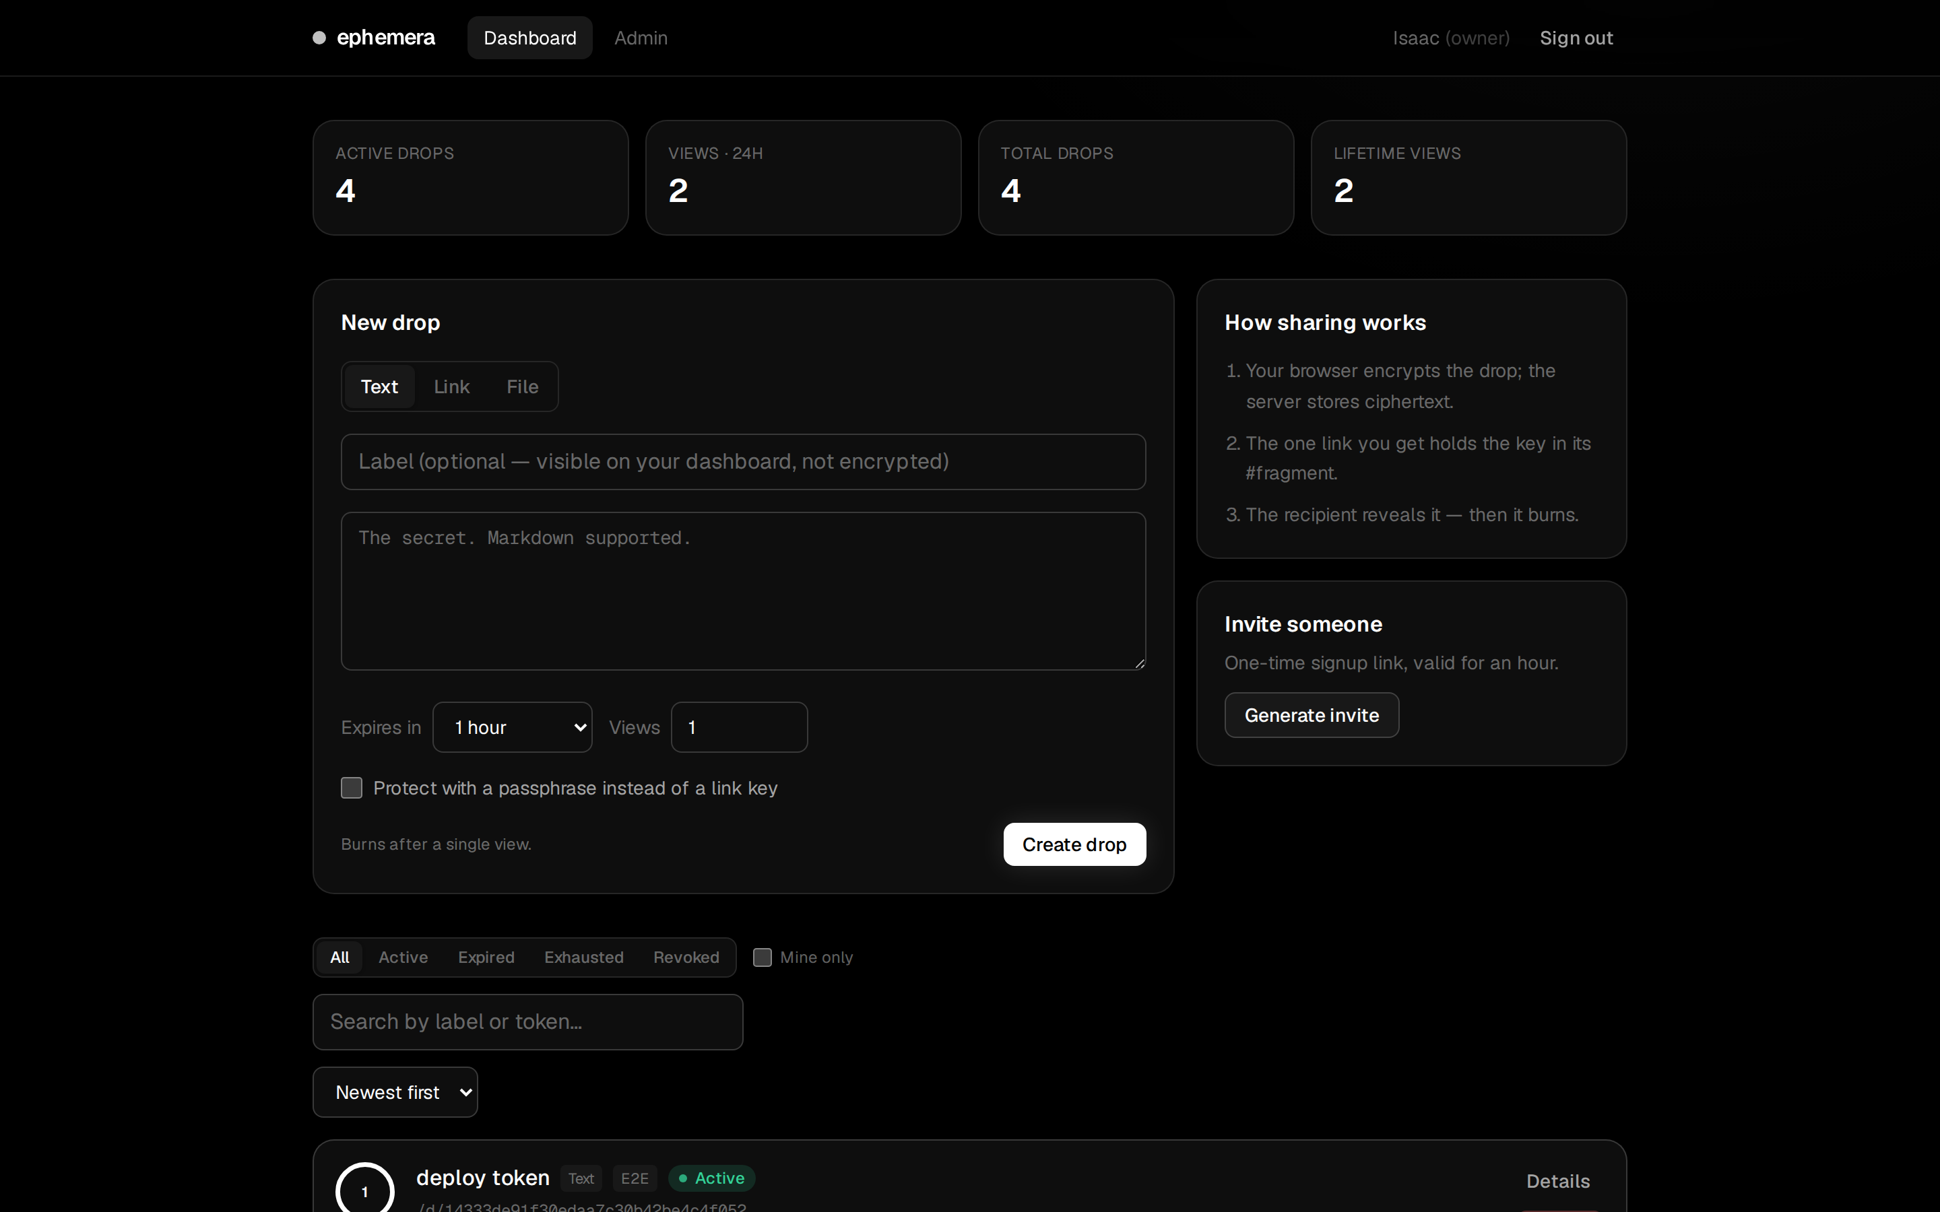Filter drops by Active
Viewport: 1940px width, 1212px height.
402,957
